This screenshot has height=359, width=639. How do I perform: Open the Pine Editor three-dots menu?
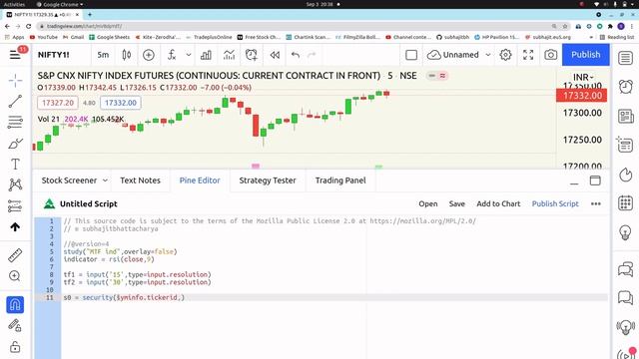(596, 203)
